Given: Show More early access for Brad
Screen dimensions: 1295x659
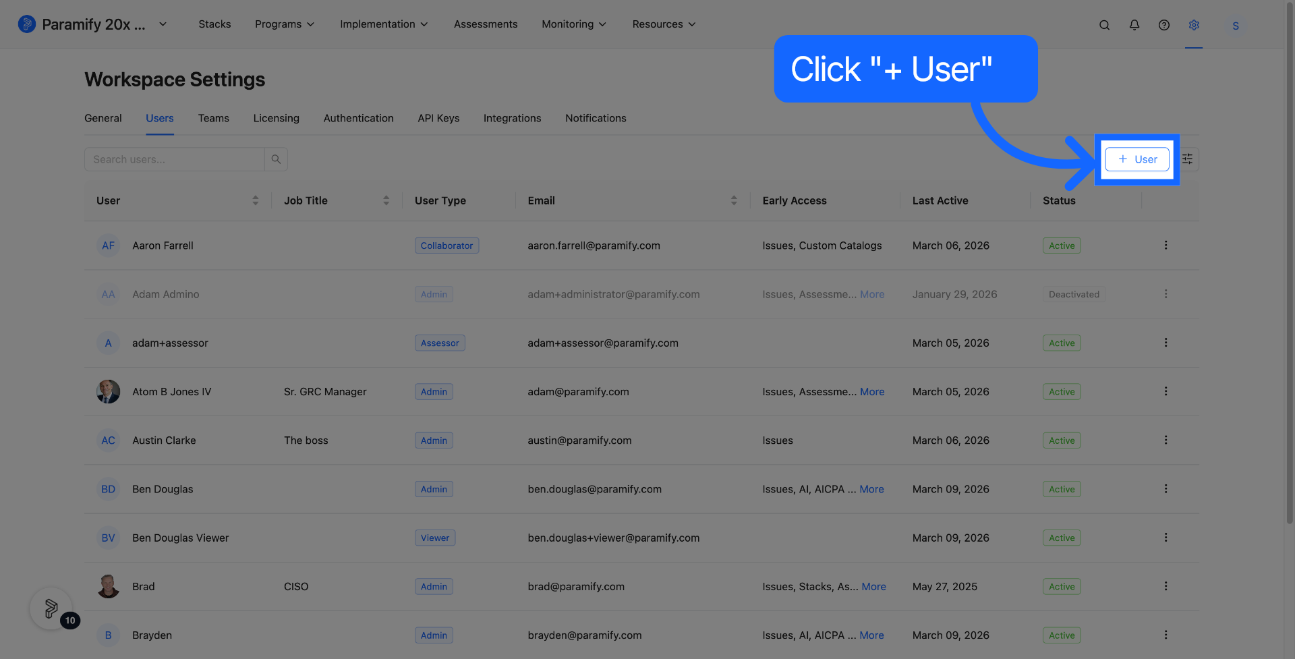Looking at the screenshot, I should pos(874,586).
